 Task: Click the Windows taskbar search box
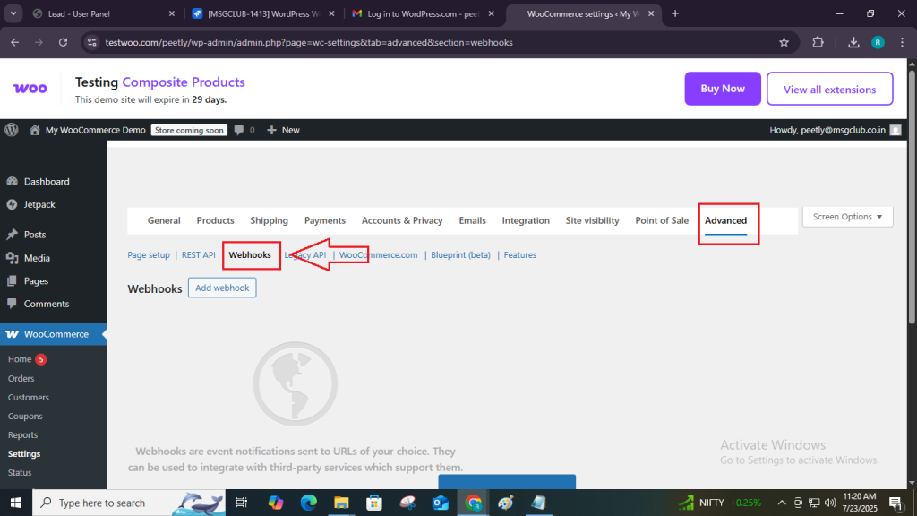pos(129,503)
